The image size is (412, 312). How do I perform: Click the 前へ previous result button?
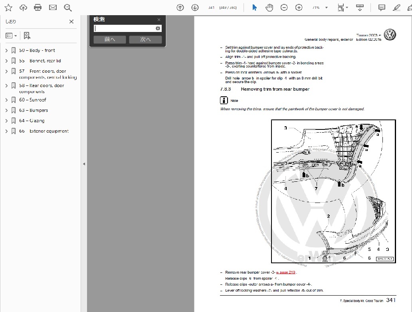[x=110, y=40]
